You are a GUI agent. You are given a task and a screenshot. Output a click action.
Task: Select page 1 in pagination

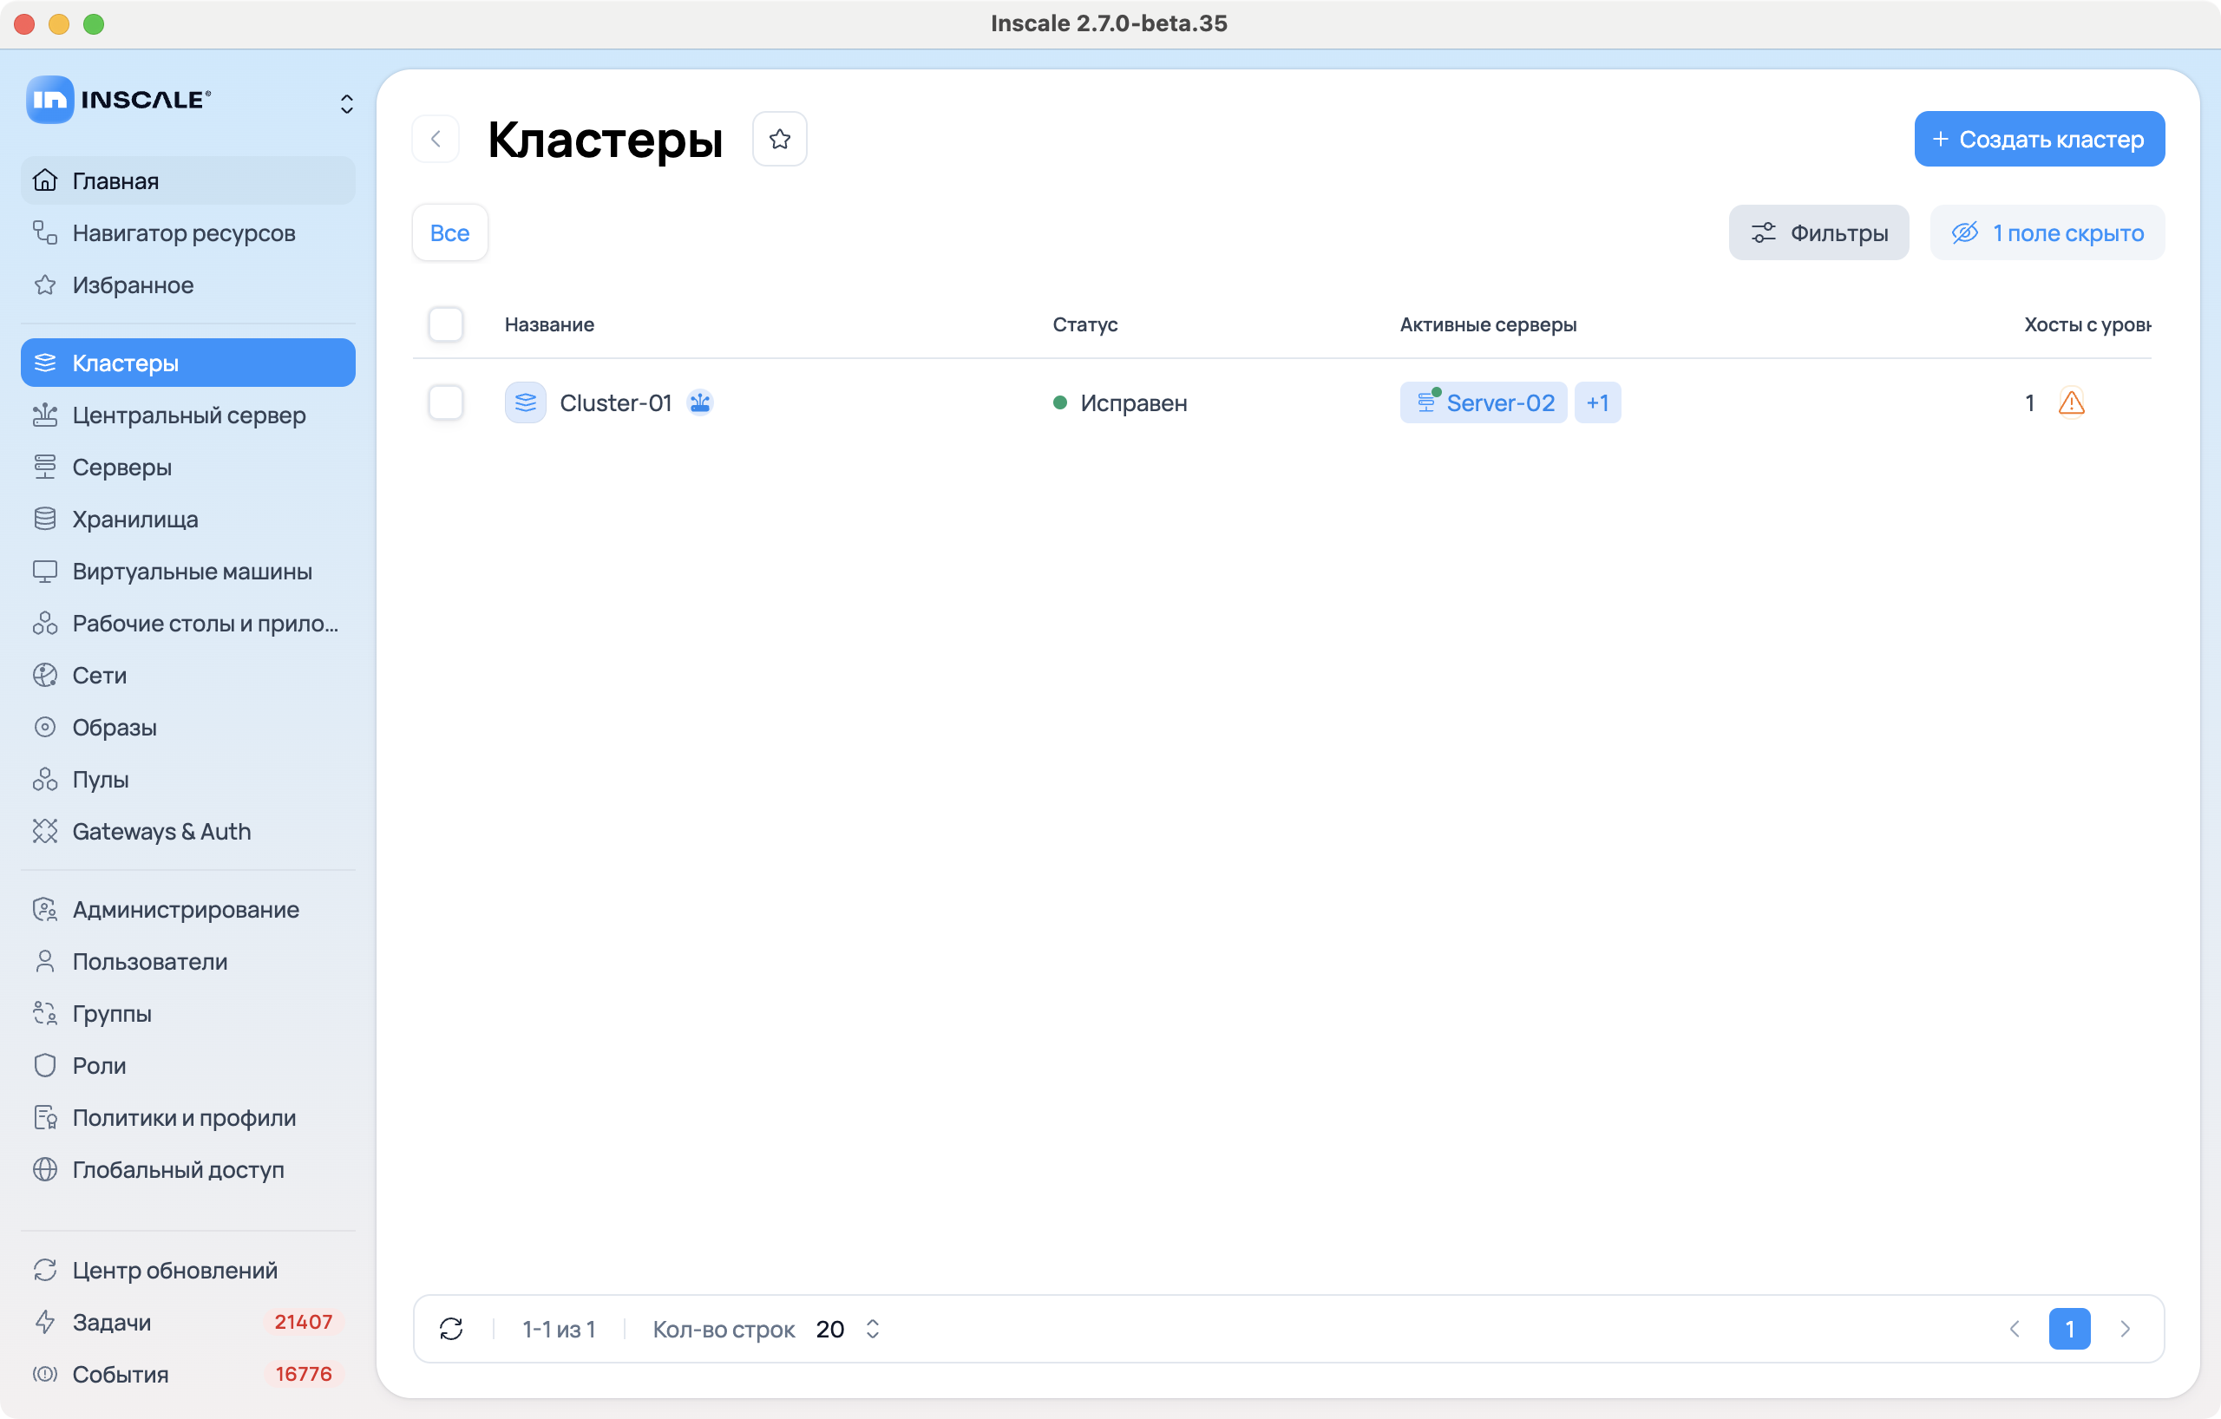click(x=2070, y=1329)
